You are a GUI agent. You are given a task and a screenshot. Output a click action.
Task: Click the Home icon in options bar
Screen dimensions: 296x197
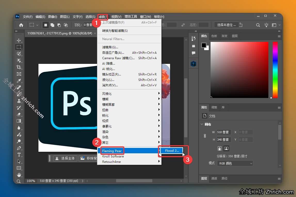pos(21,25)
